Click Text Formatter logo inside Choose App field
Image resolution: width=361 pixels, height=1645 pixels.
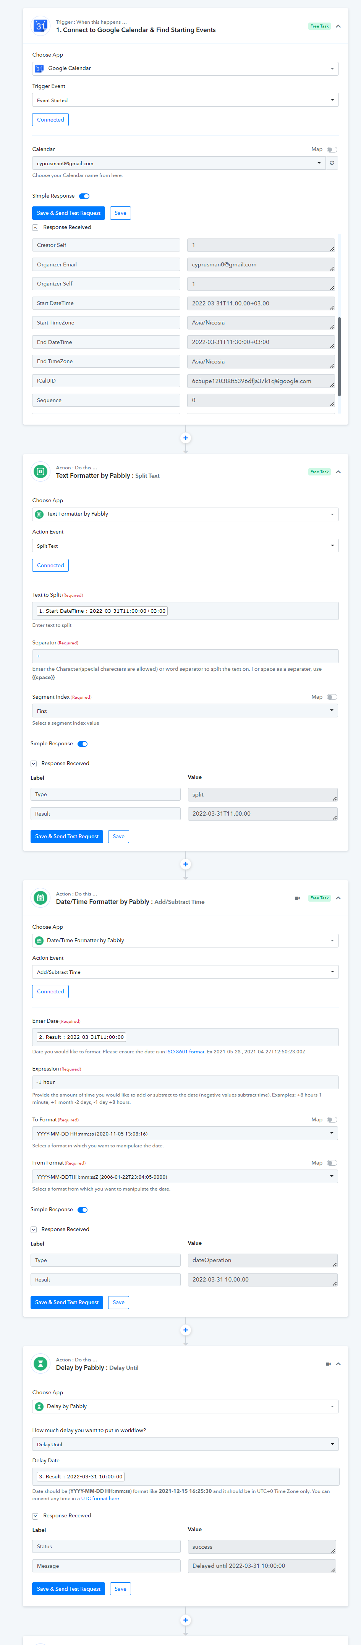click(x=39, y=514)
